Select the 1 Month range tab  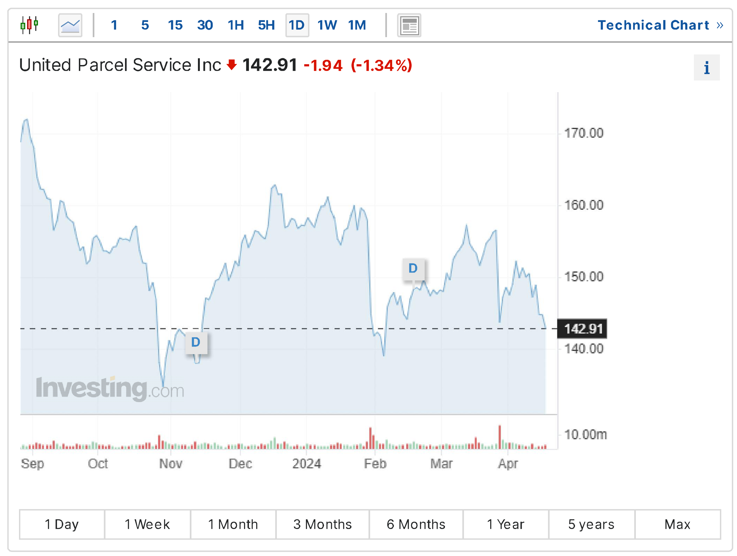point(233,524)
